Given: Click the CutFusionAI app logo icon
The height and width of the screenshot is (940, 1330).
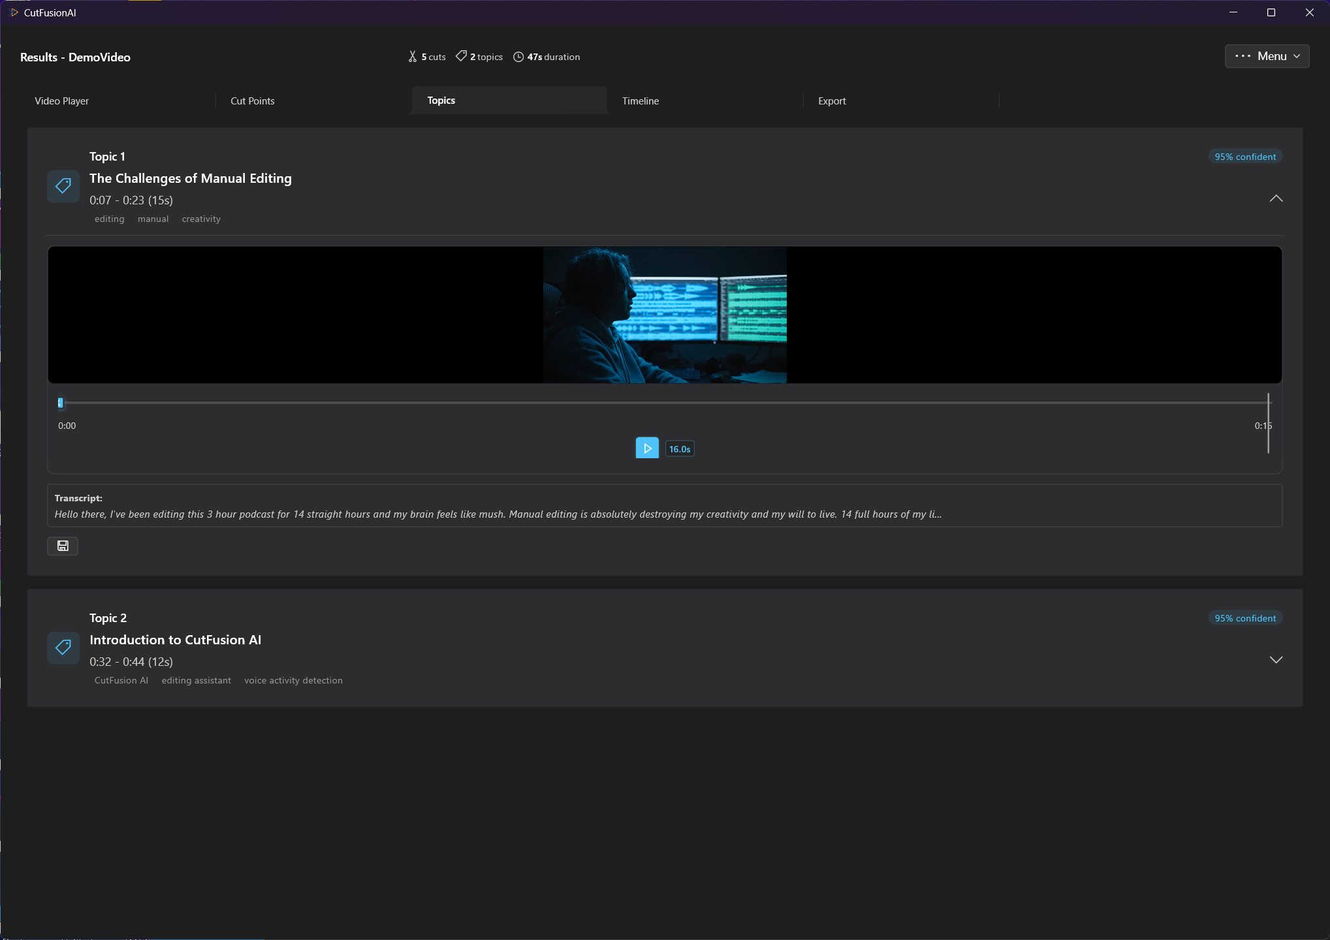Looking at the screenshot, I should 14,12.
